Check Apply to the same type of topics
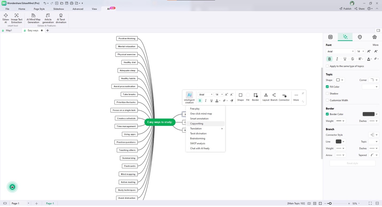This screenshot has height=207, width=382. click(327, 66)
